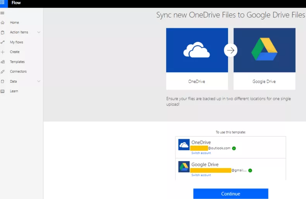Click the Connectors plug icon
Screen dimensions: 306x199
click(x=3, y=71)
